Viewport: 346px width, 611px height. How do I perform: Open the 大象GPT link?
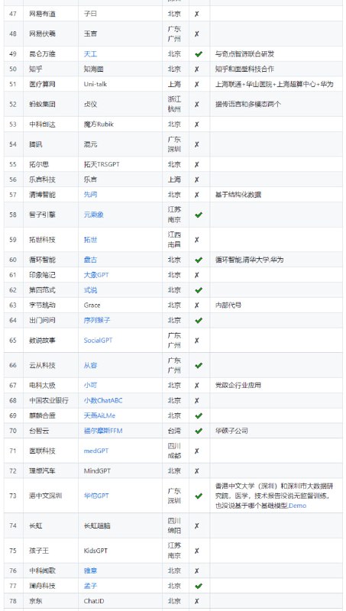(x=96, y=275)
